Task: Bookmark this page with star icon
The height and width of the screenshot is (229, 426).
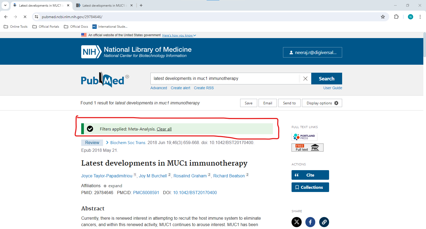Action: click(383, 17)
